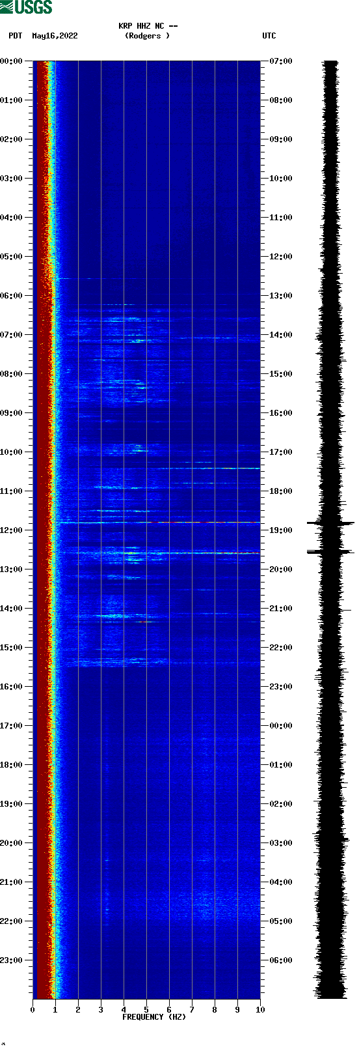This screenshot has height=1051, width=359.
Task: Click the USGS logo
Action: tap(26, 7)
